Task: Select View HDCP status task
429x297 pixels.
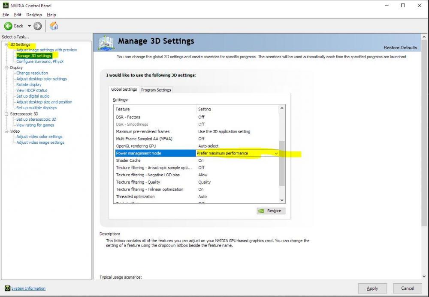Action: tap(32, 90)
